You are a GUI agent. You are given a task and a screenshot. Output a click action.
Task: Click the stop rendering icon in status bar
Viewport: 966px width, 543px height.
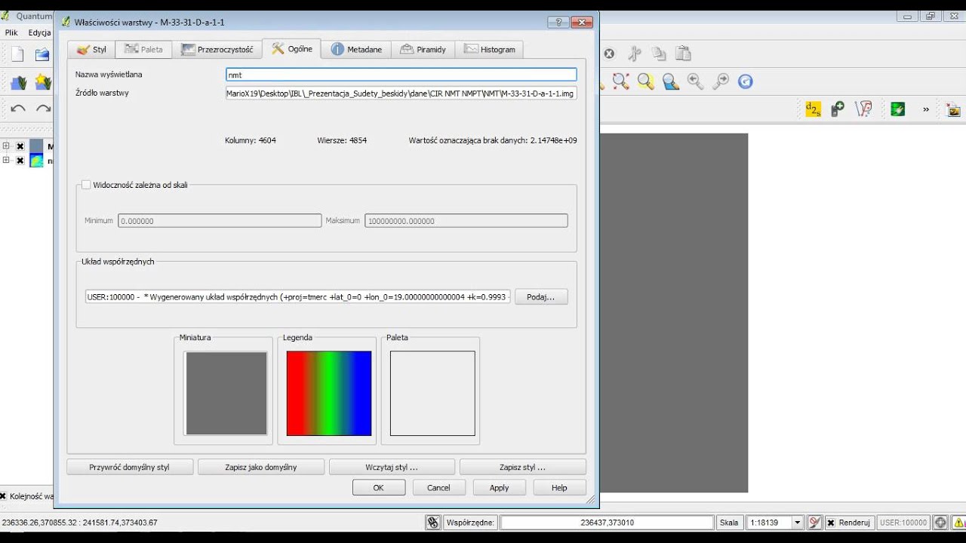click(x=814, y=522)
